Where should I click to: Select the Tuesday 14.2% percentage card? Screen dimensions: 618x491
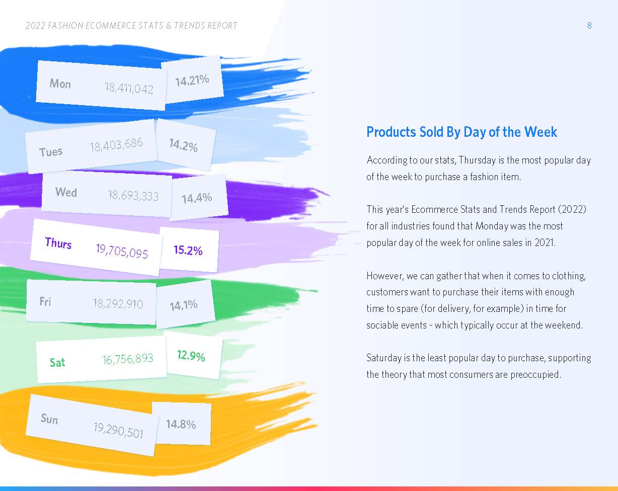[183, 146]
